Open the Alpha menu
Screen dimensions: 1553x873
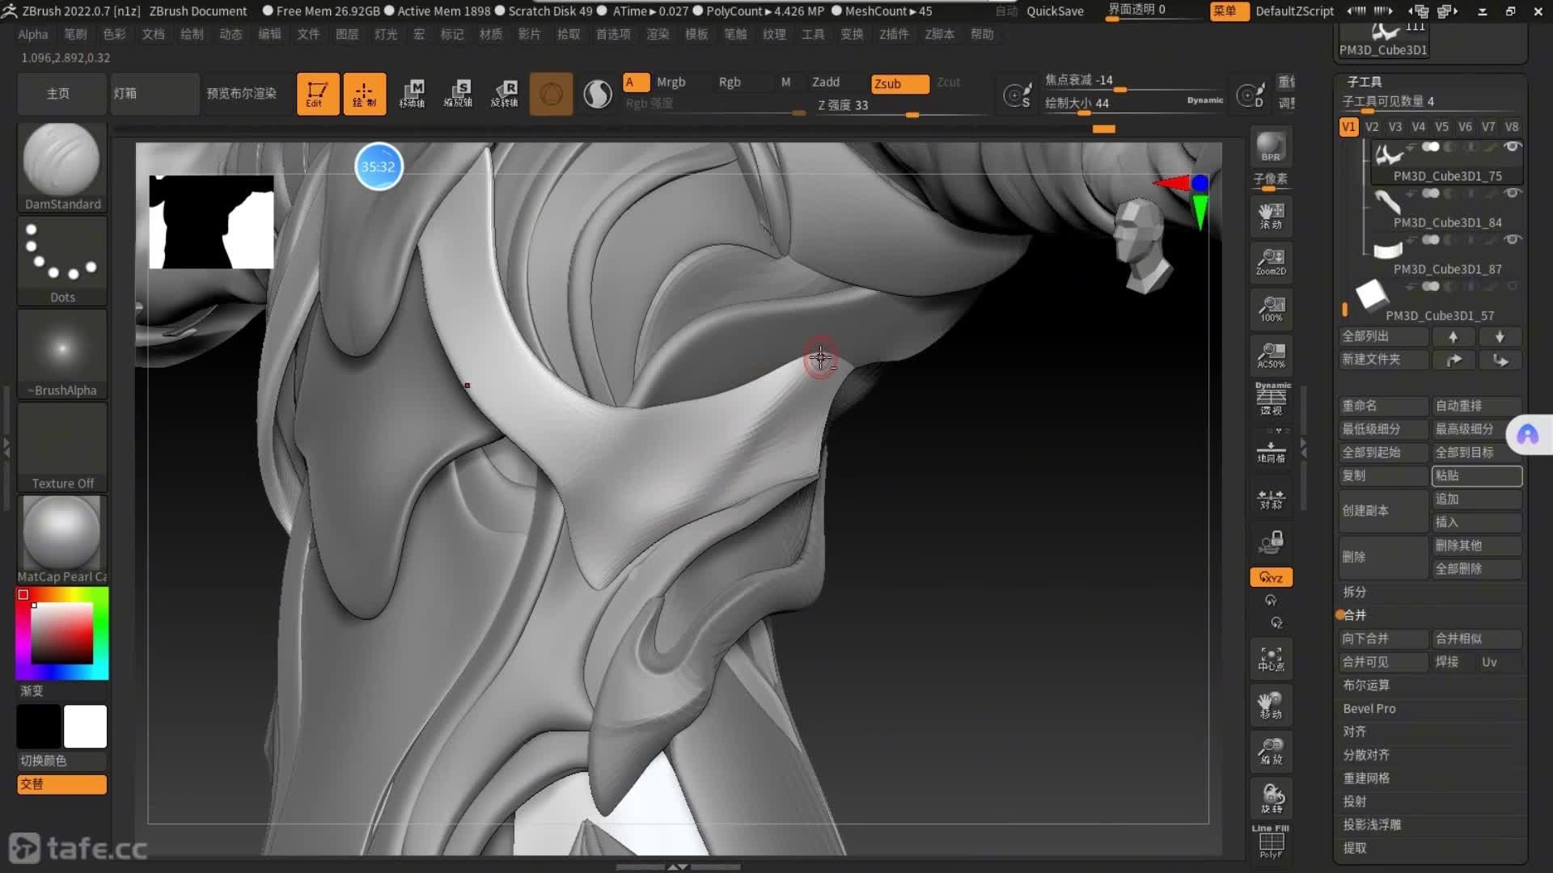[33, 34]
